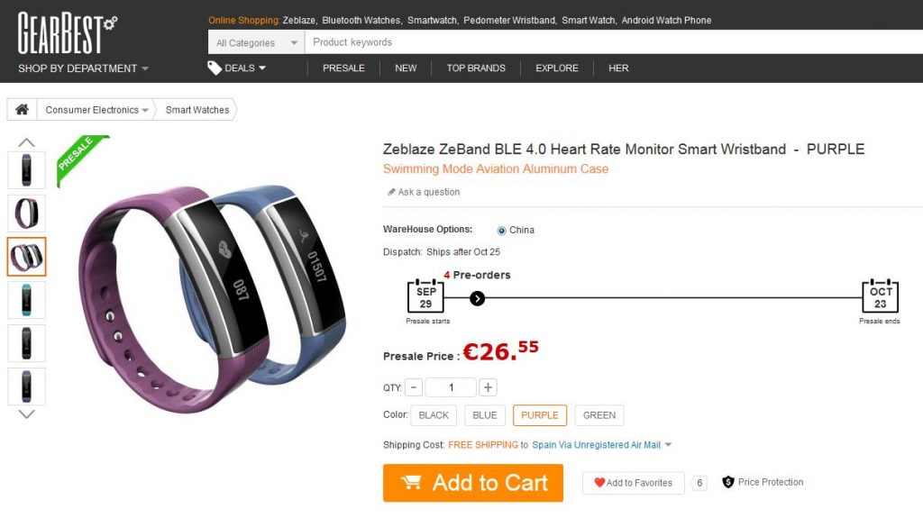Expand the shipping method dropdown

click(668, 445)
